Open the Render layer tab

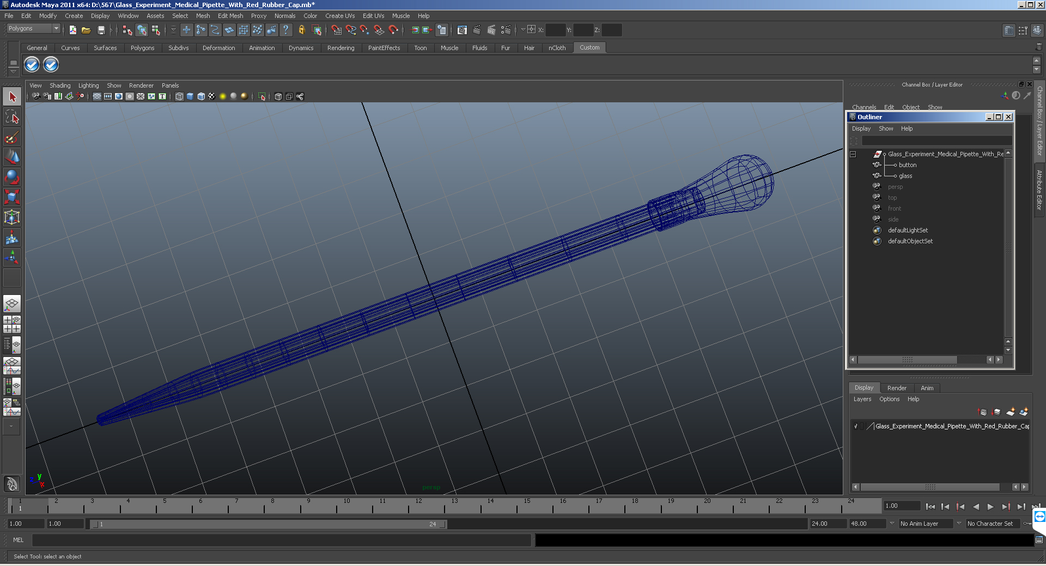point(897,388)
